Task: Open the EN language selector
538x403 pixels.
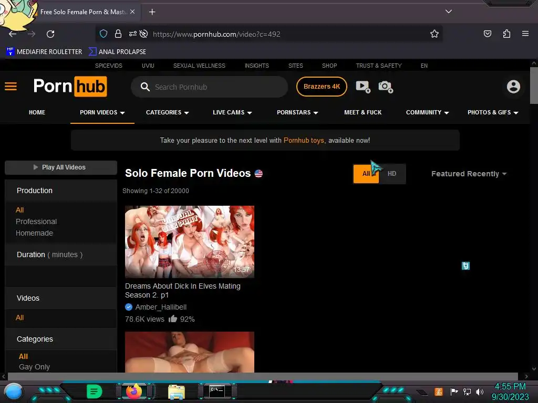Action: pyautogui.click(x=424, y=66)
